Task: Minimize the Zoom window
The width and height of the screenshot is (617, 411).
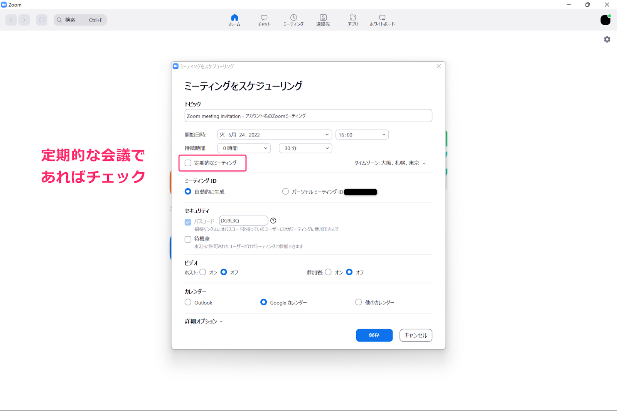Action: (568, 5)
